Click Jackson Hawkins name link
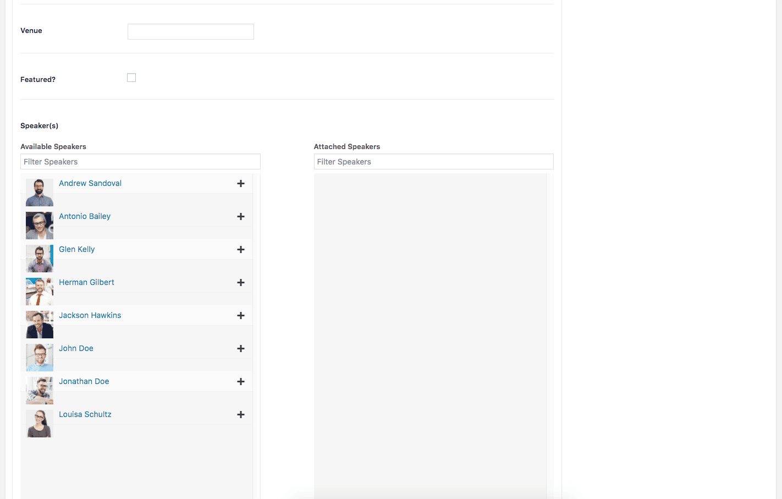Image resolution: width=782 pixels, height=499 pixels. pos(90,315)
